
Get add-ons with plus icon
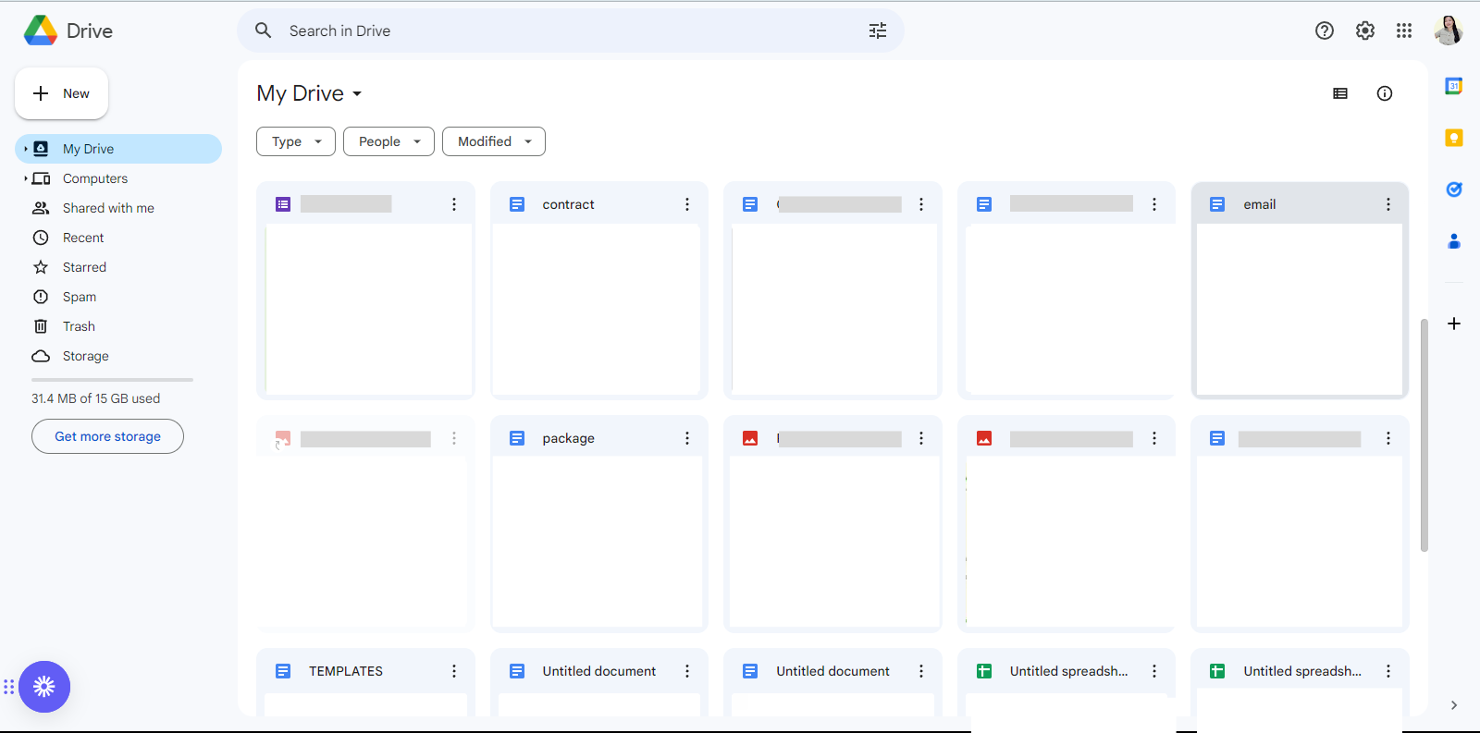pos(1454,324)
